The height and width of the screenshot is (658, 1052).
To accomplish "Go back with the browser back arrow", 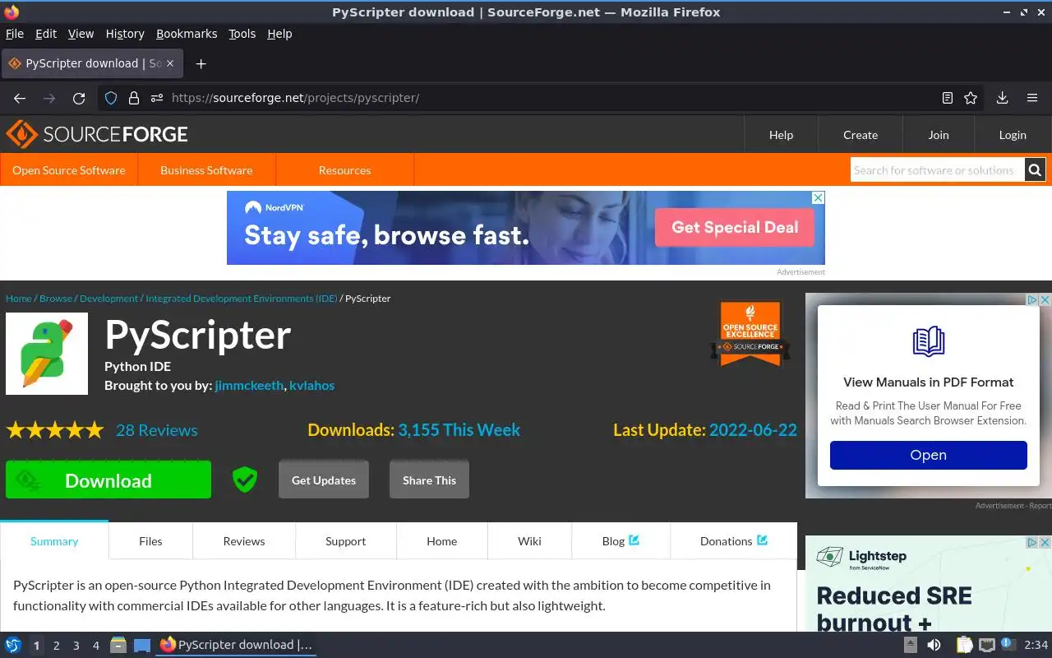I will (x=20, y=98).
